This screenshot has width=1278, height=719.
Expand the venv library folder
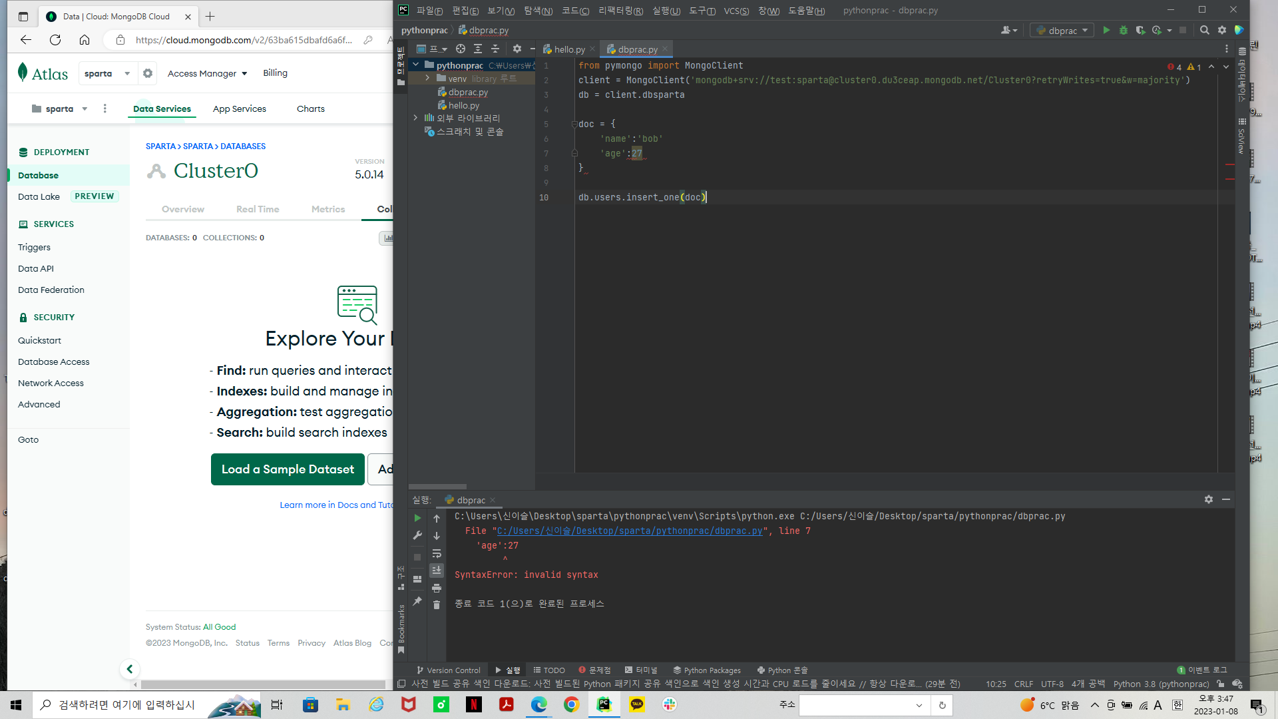(x=428, y=79)
